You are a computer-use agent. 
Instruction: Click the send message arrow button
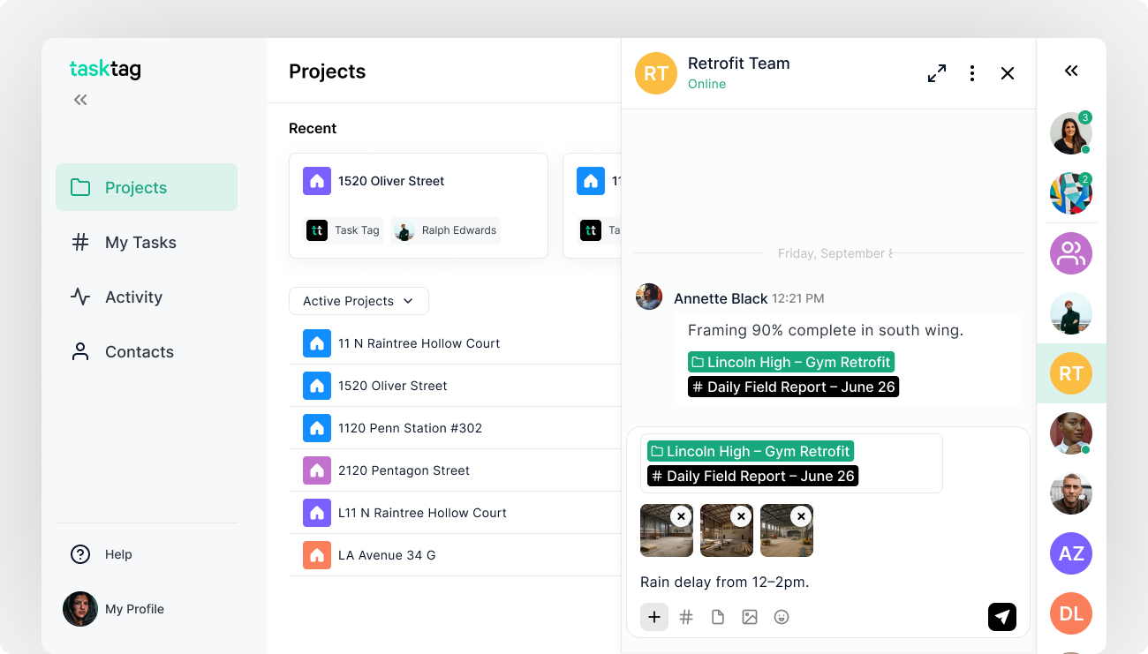coord(1001,617)
